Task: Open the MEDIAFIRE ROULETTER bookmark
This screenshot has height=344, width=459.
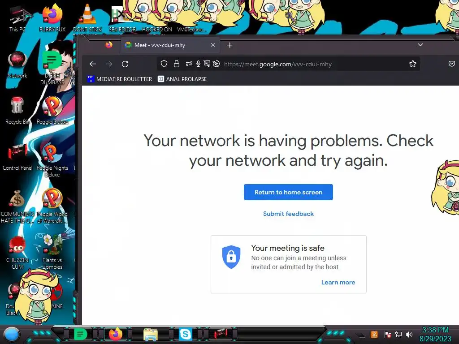Action: 120,79
